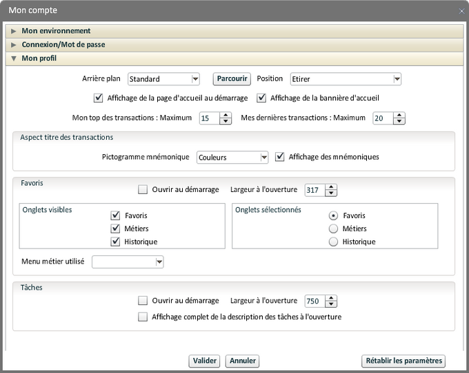Image resolution: width=469 pixels, height=373 pixels.
Task: Expand the Mon environnement section
Action: point(56,31)
